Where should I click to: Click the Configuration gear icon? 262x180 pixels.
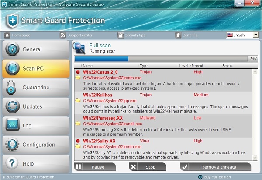pyautogui.click(x=12, y=144)
